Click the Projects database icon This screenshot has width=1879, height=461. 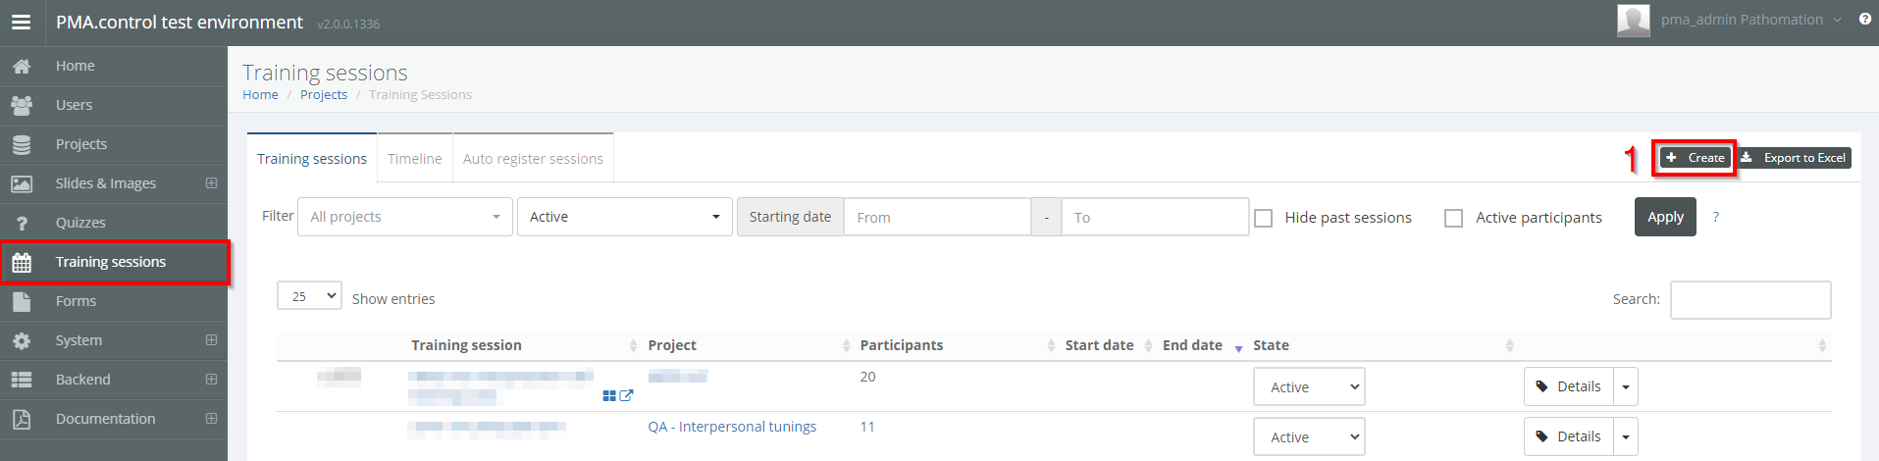pos(22,144)
